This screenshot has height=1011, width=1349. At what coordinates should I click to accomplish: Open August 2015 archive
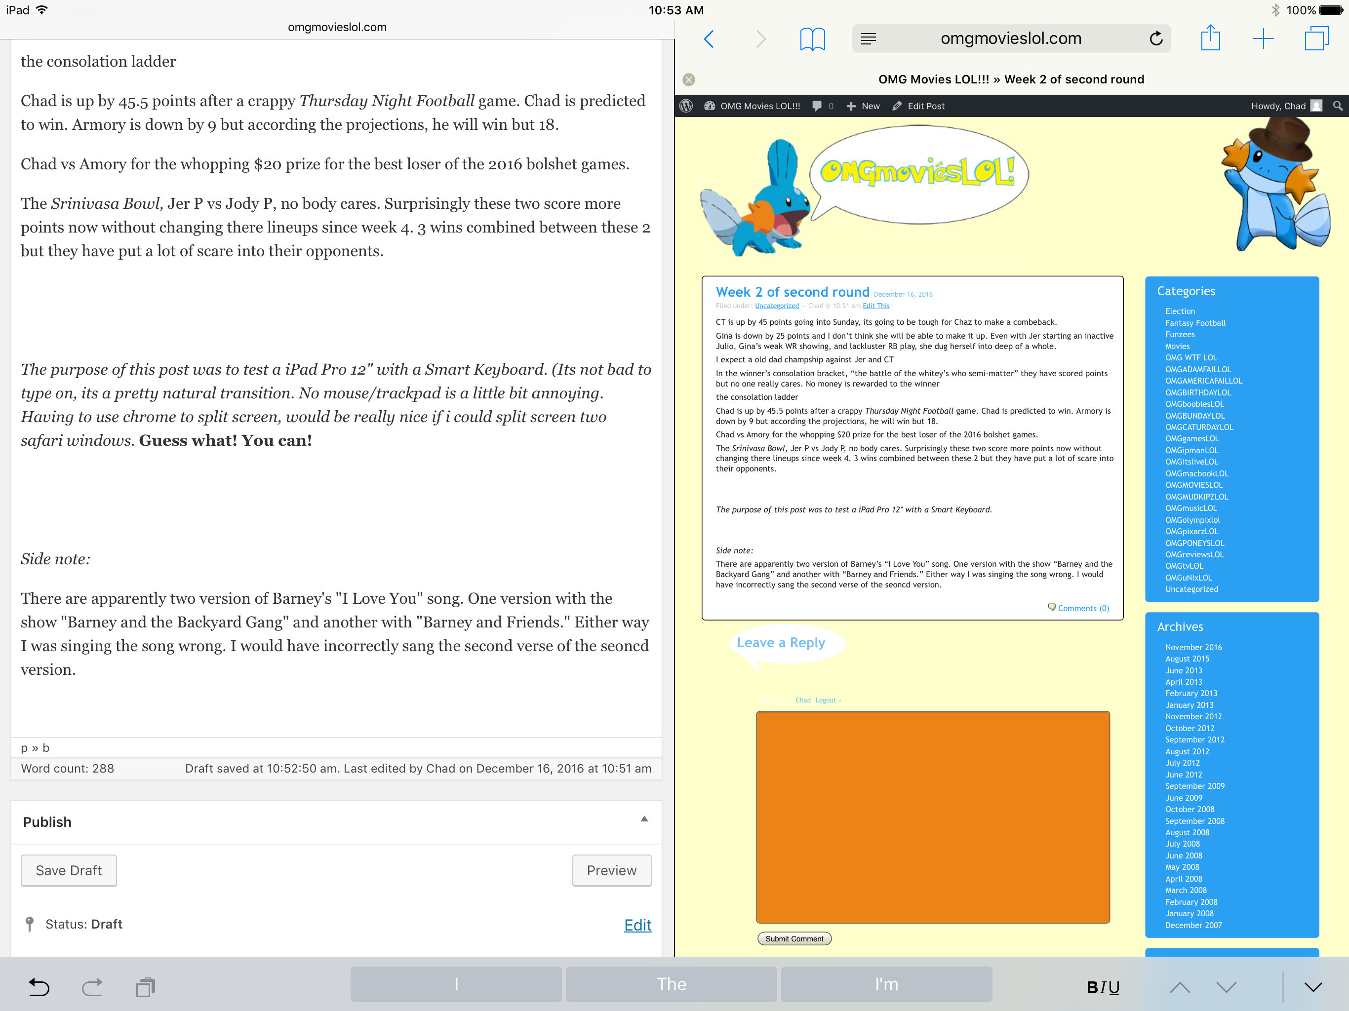(1187, 659)
